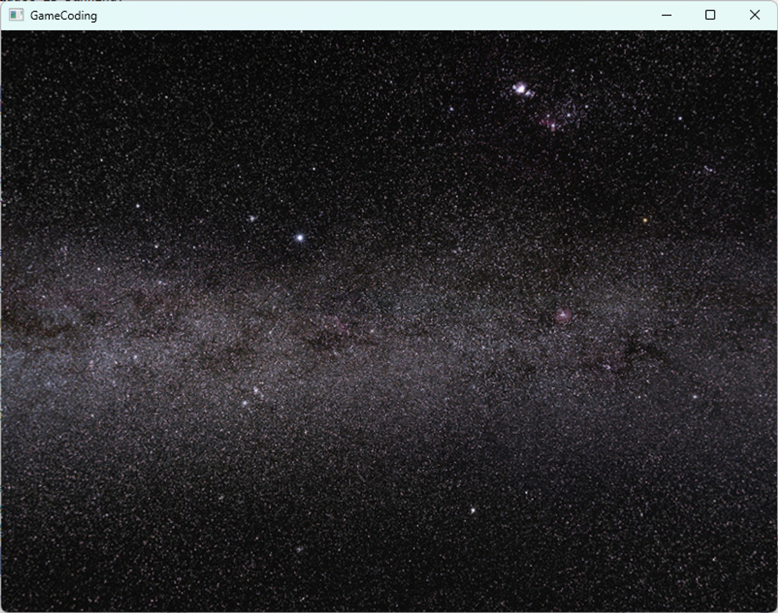Click the small elongated double-star smudge near right edge
Screen dimensions: 778x613
point(709,169)
